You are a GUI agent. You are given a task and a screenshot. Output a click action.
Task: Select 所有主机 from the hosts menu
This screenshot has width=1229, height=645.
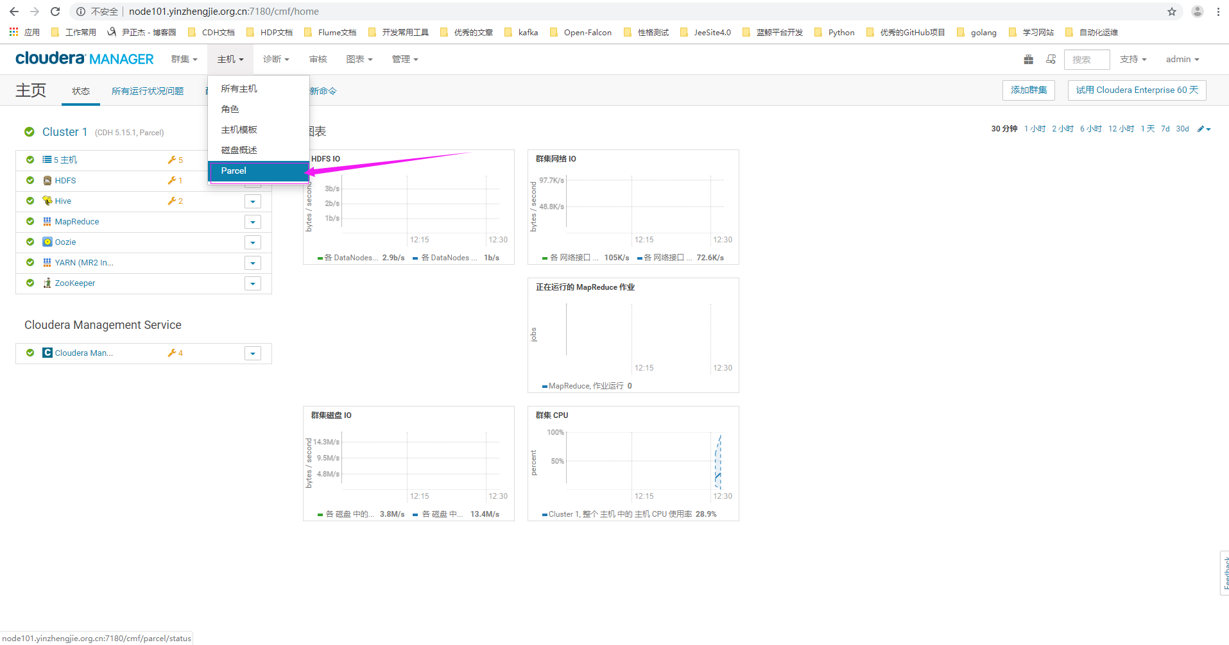coord(239,89)
